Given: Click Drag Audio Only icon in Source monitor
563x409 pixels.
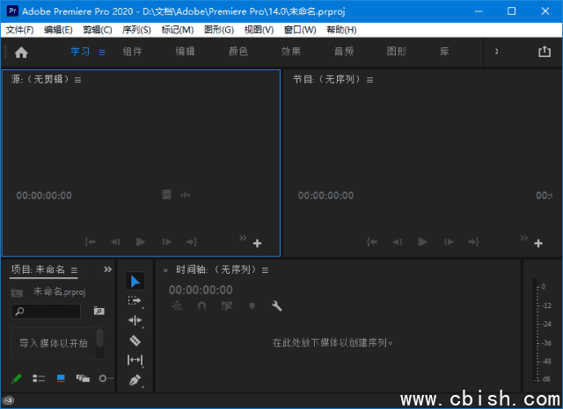Looking at the screenshot, I should click(x=186, y=195).
